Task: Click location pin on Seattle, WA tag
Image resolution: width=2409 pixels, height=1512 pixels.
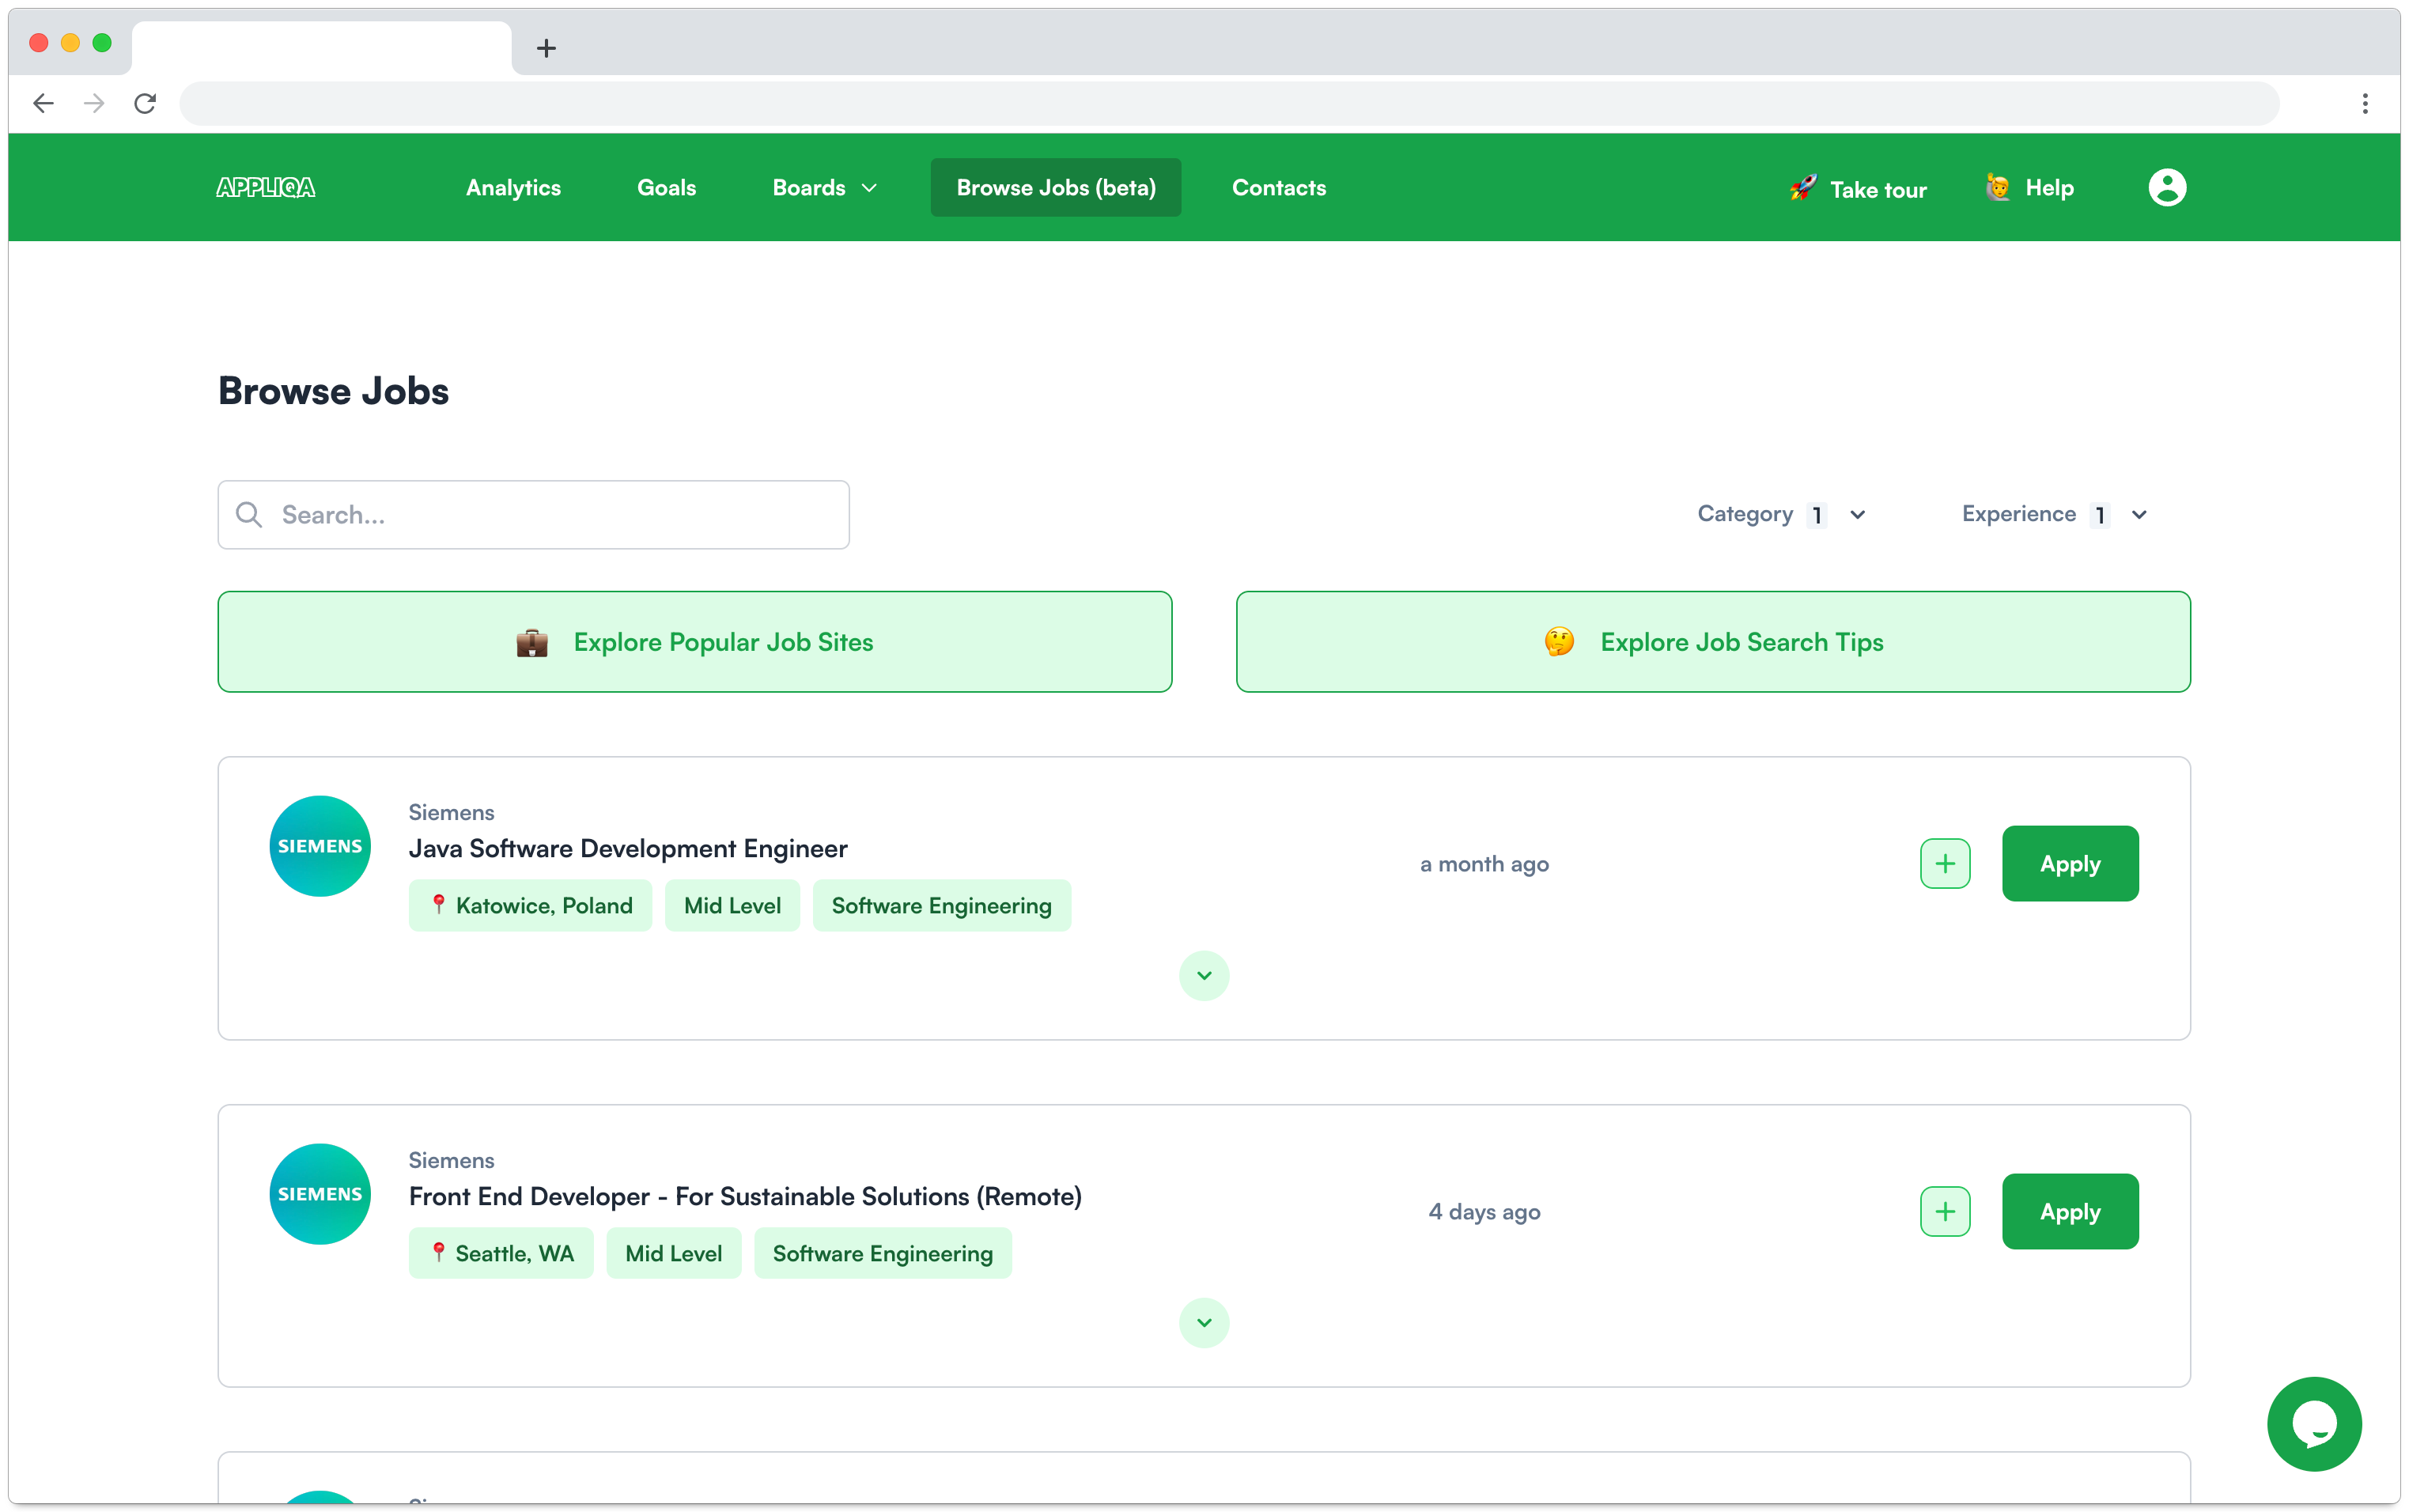Action: 438,1252
